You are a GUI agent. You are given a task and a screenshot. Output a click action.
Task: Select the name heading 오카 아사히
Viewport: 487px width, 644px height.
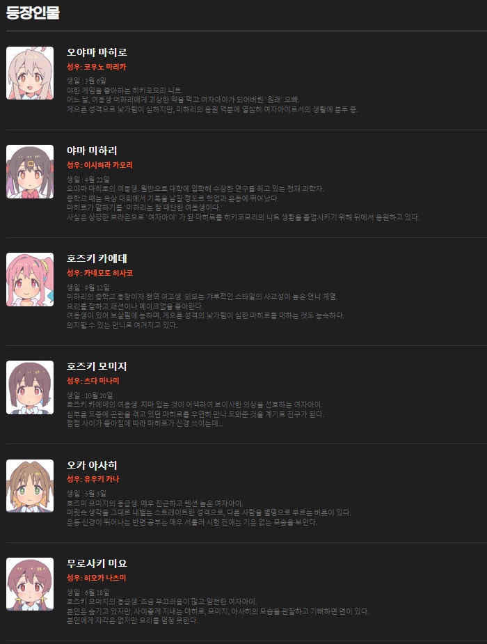click(92, 465)
